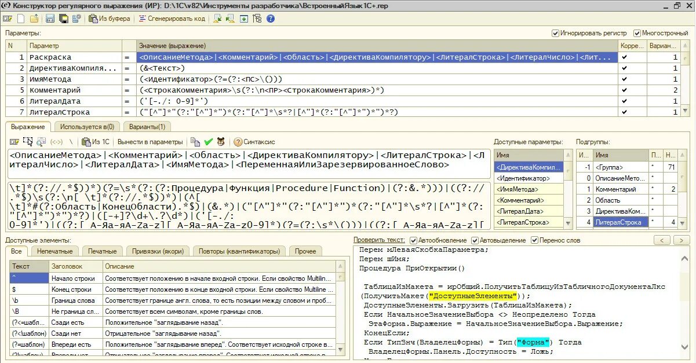Click the first green-arrow import icon
The height and width of the screenshot is (363, 696).
217,19
